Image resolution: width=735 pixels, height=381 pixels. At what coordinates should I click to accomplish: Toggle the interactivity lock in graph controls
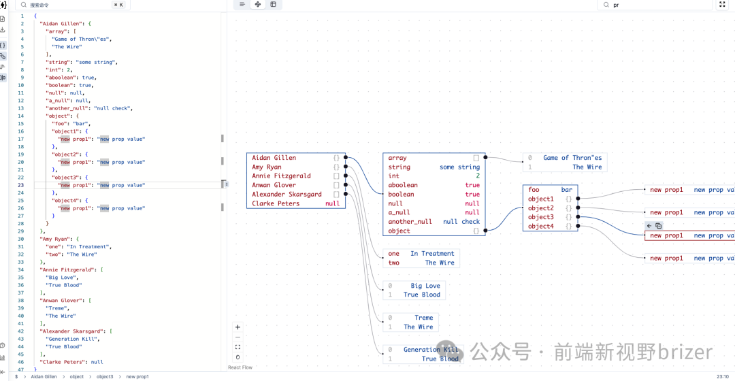(x=238, y=357)
